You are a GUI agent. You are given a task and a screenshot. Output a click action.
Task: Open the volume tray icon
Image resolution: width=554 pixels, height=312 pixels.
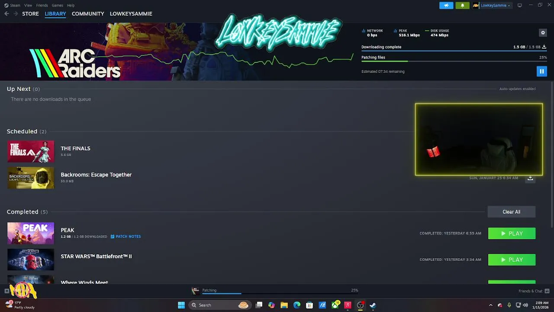point(525,305)
